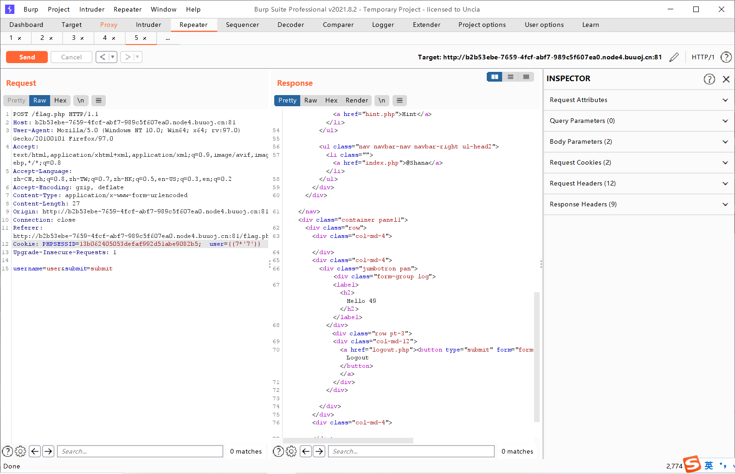Switch response view to Render
The height and width of the screenshot is (474, 735).
[357, 100]
